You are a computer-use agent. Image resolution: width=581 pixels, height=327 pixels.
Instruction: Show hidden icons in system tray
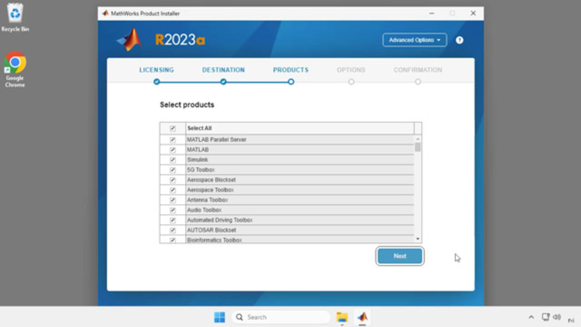pos(531,317)
